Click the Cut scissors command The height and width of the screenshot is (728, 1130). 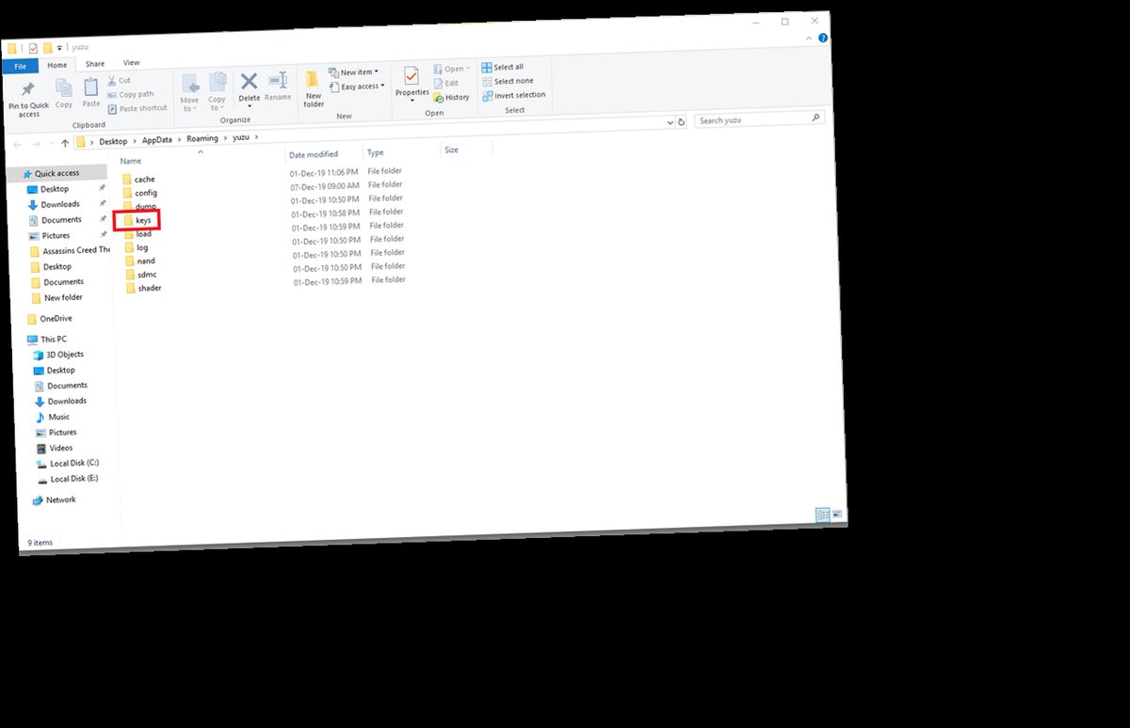(x=119, y=81)
